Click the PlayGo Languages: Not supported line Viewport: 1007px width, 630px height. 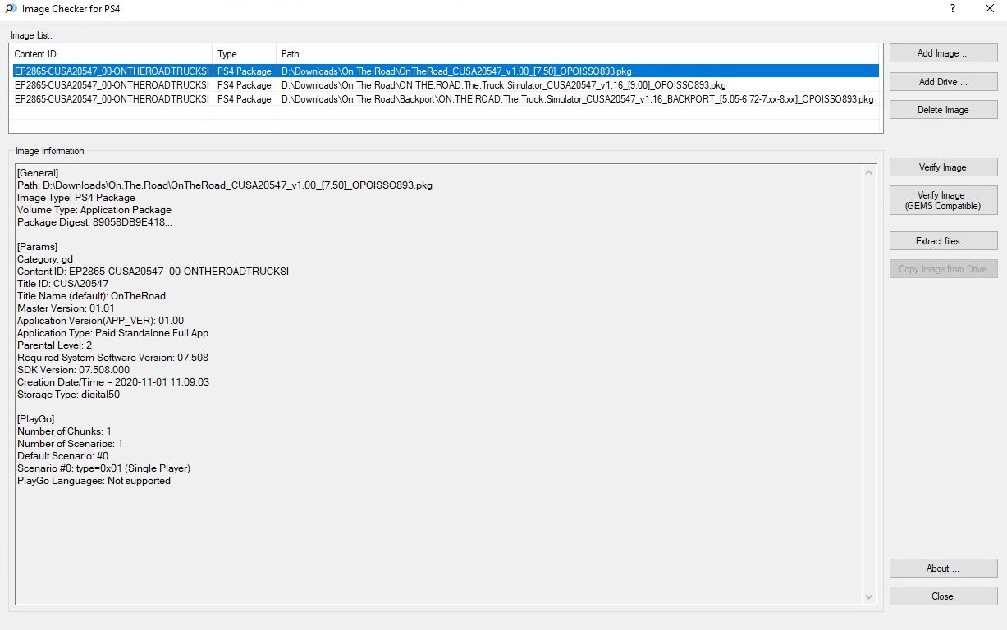click(x=94, y=481)
